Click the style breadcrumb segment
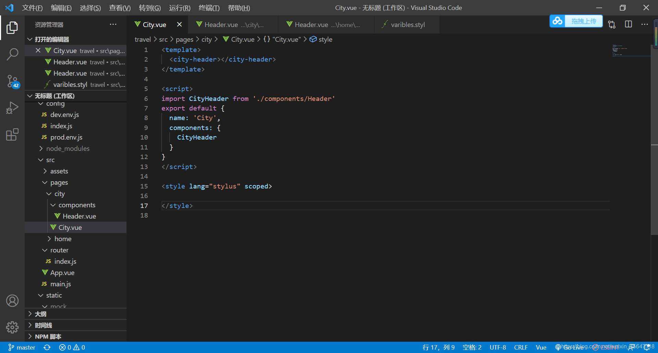Viewport: 658px width, 353px height. coord(321,39)
